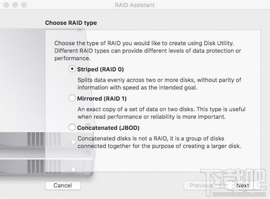The image size is (270, 199).
Task: Select the Mirrored (RAID 1) radio button
Action: coord(72,98)
